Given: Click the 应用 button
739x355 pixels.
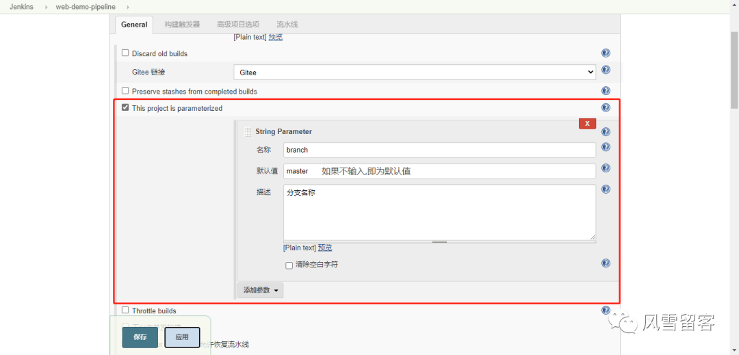Looking at the screenshot, I should [x=182, y=337].
